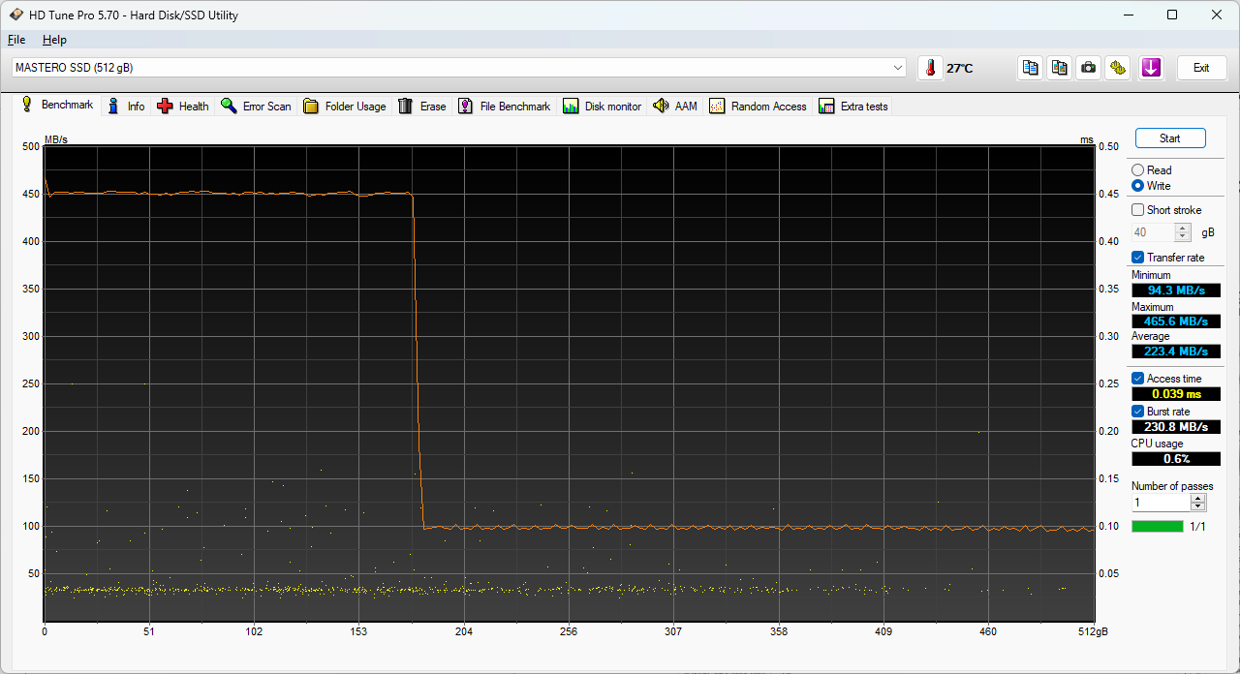This screenshot has height=674, width=1240.
Task: Click the AAM speaker icon
Action: tap(661, 107)
